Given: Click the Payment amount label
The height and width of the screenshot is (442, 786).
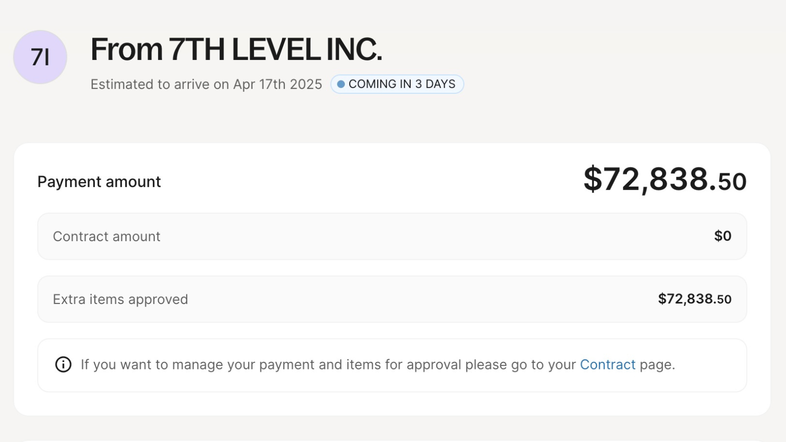Looking at the screenshot, I should tap(99, 182).
